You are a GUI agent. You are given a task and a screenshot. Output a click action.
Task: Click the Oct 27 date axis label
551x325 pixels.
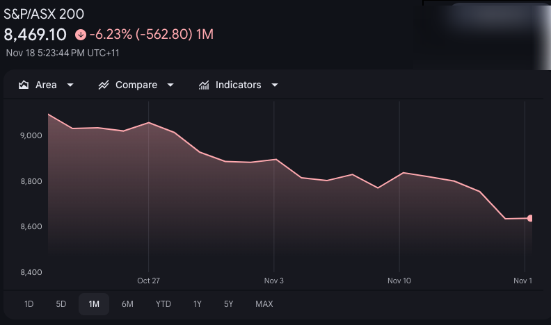(149, 281)
